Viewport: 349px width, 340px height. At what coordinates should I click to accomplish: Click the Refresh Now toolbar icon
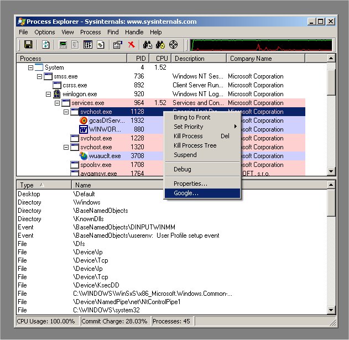click(46, 44)
